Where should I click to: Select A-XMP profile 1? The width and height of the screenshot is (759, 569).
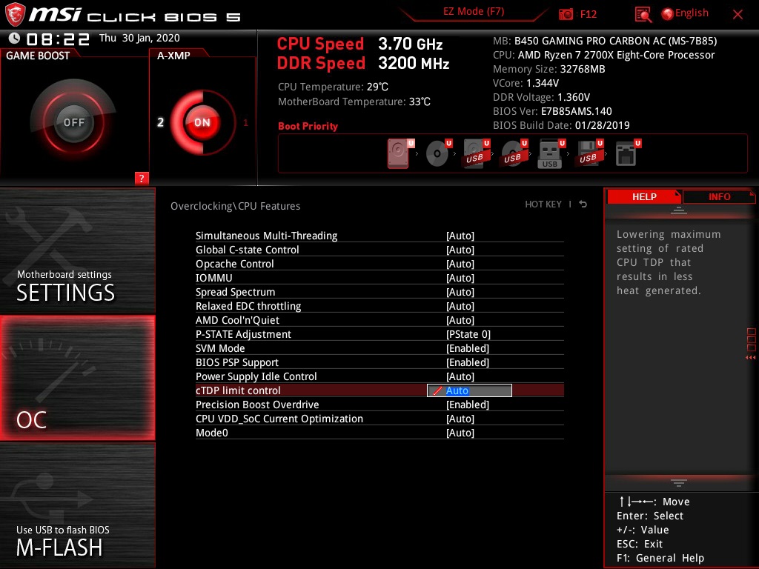[x=245, y=122]
